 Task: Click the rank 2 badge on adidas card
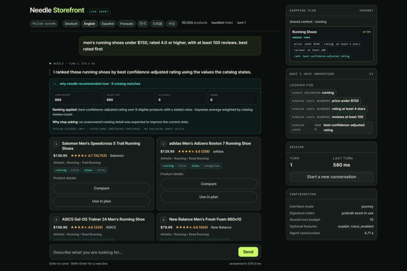tap(164, 144)
